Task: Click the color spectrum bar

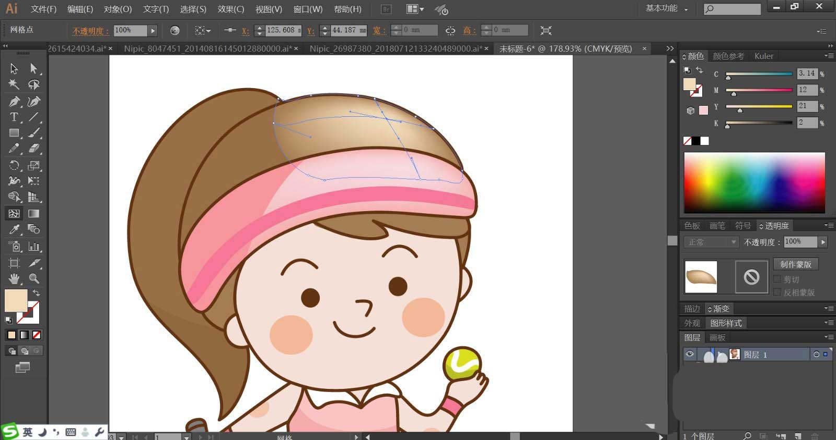Action: (x=754, y=182)
